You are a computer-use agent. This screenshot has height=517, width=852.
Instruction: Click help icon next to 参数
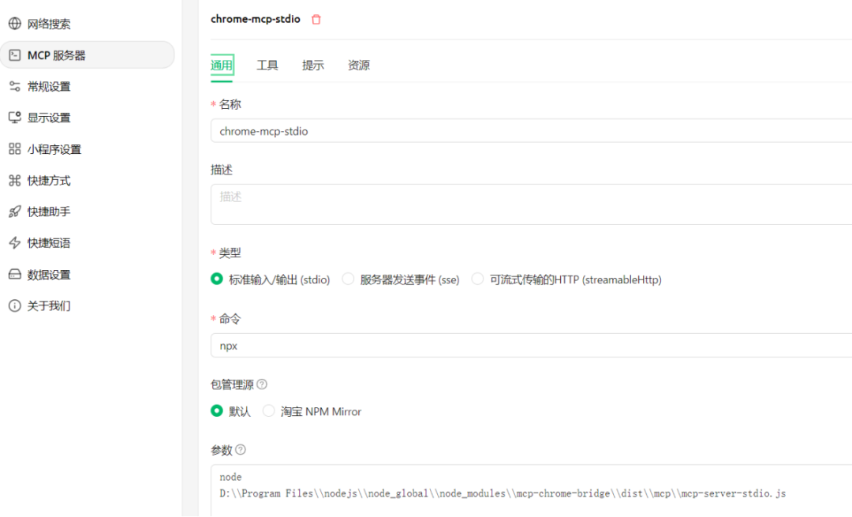tap(241, 450)
